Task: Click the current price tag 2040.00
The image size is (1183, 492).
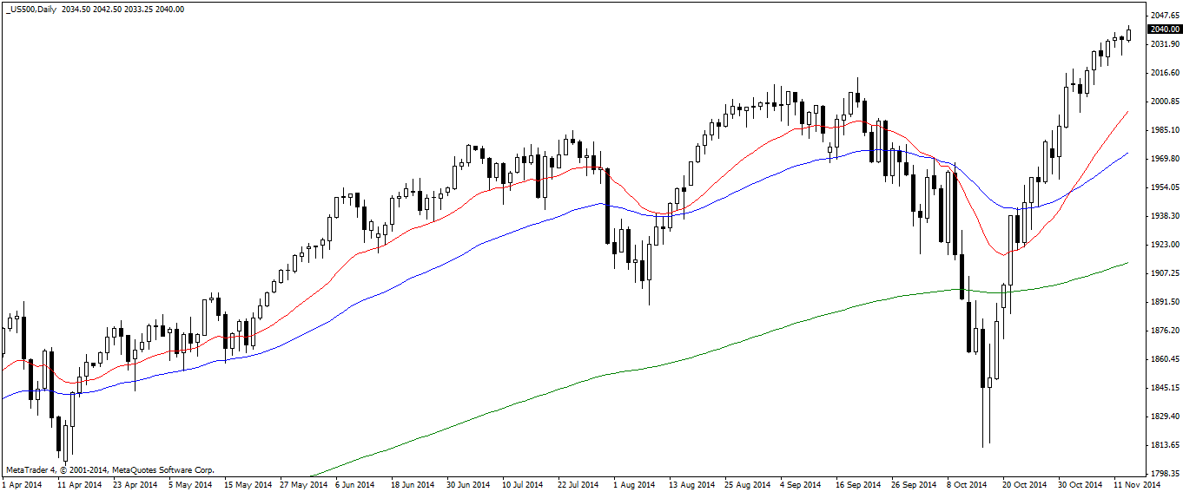Action: (x=1164, y=29)
